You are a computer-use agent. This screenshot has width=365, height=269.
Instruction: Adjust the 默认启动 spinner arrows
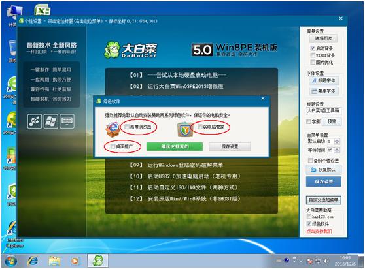click(337, 141)
